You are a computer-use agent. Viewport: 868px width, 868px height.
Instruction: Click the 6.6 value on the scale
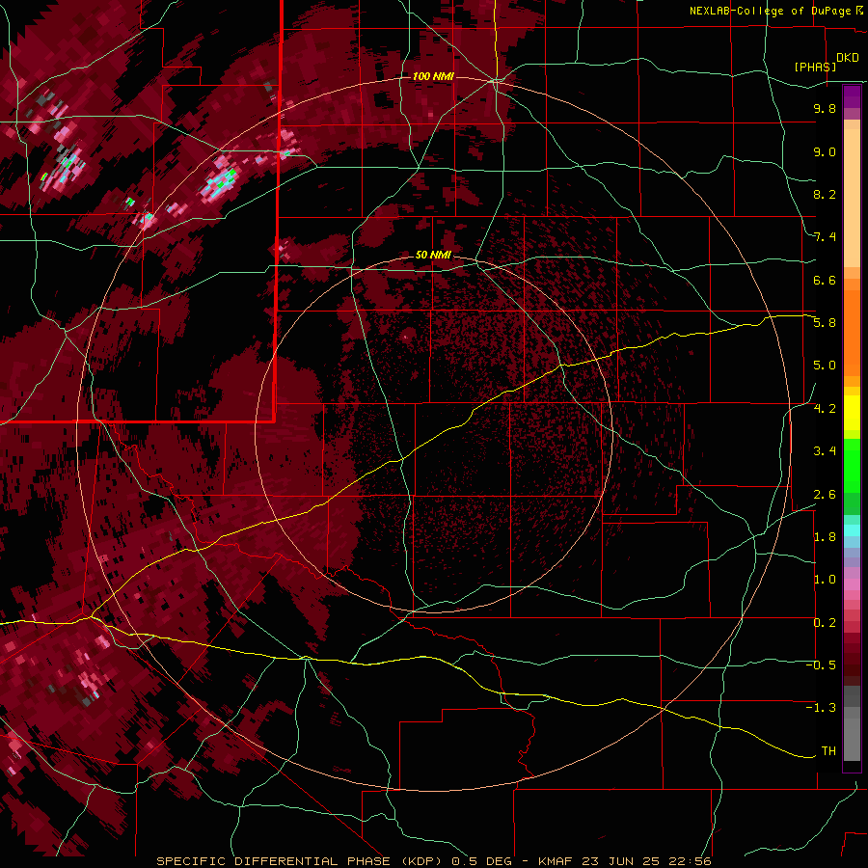(x=825, y=280)
